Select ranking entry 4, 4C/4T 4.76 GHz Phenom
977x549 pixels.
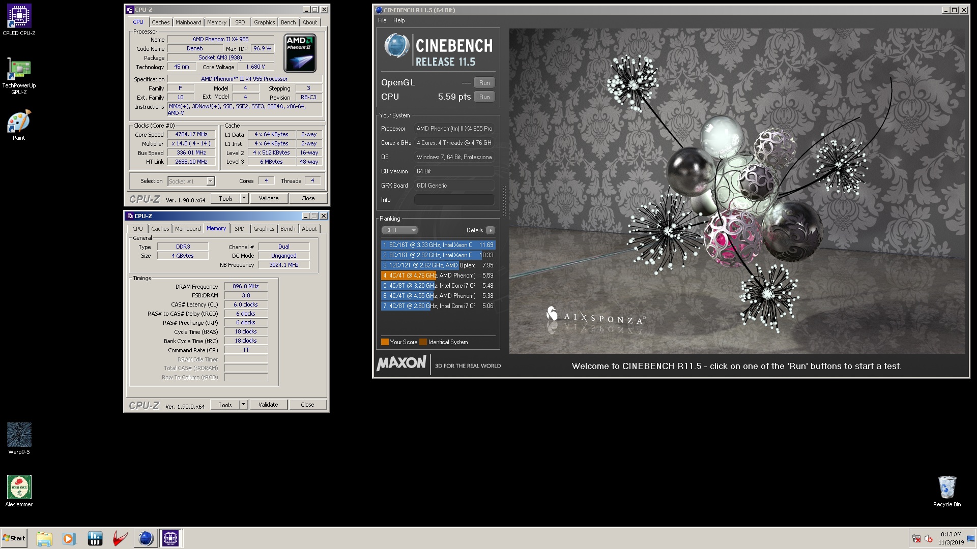pos(438,276)
